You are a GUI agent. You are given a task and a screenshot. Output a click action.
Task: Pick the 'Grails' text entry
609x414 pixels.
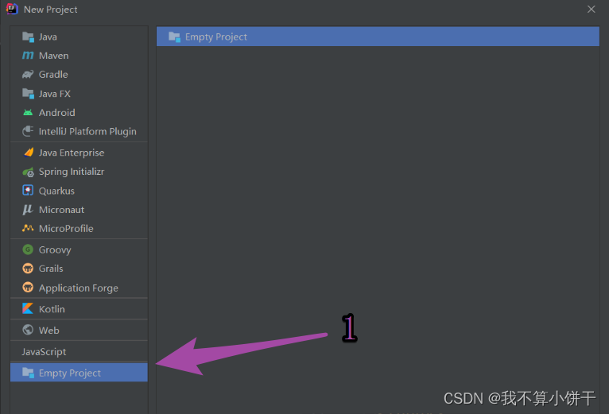tap(51, 269)
